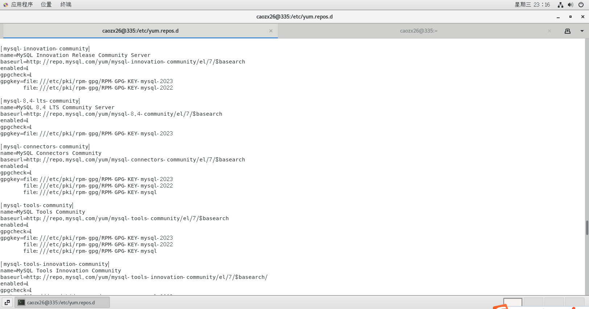Click the name=MySQL Tools Innovation Community line
This screenshot has height=309, width=589.
(61, 271)
